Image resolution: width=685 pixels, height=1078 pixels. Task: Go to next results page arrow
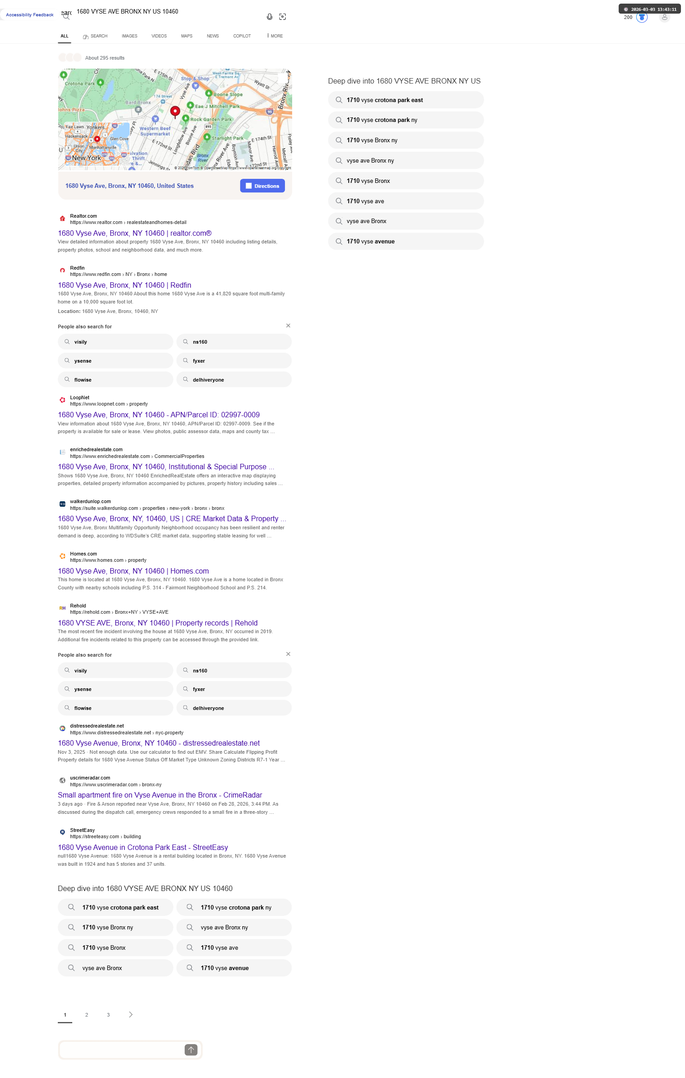[130, 1015]
